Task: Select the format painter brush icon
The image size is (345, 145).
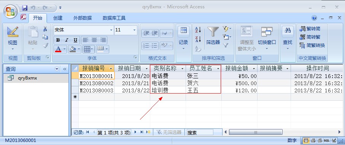Action: coord(45,45)
